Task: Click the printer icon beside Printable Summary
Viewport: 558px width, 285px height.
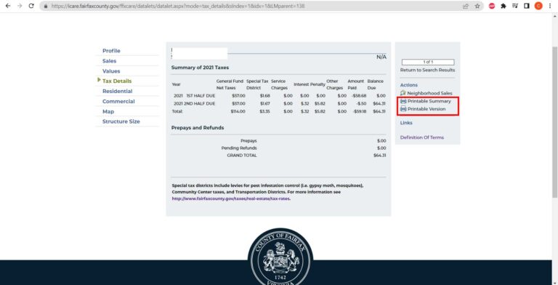Action: coord(403,101)
